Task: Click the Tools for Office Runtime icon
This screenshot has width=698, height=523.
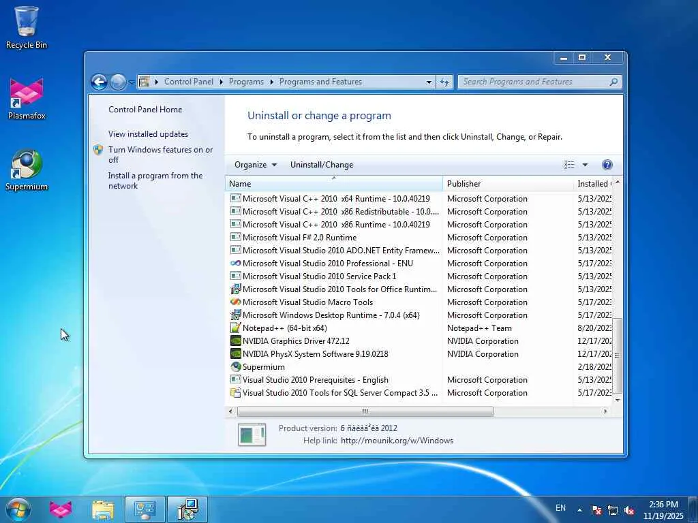Action: point(235,289)
